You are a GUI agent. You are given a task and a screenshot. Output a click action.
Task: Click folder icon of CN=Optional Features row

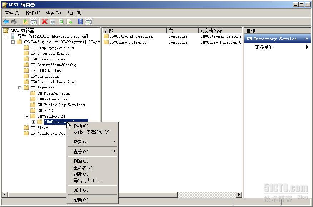click(106, 36)
